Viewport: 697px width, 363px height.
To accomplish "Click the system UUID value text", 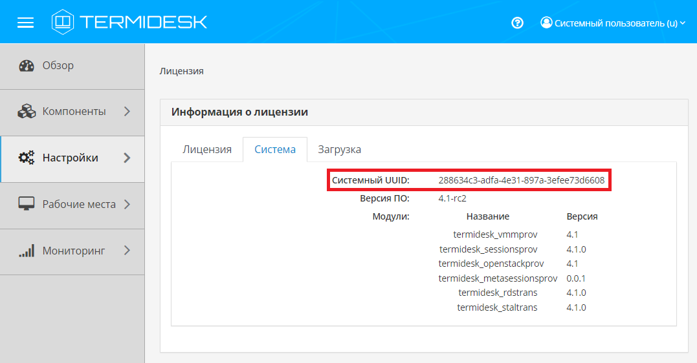I will (521, 180).
